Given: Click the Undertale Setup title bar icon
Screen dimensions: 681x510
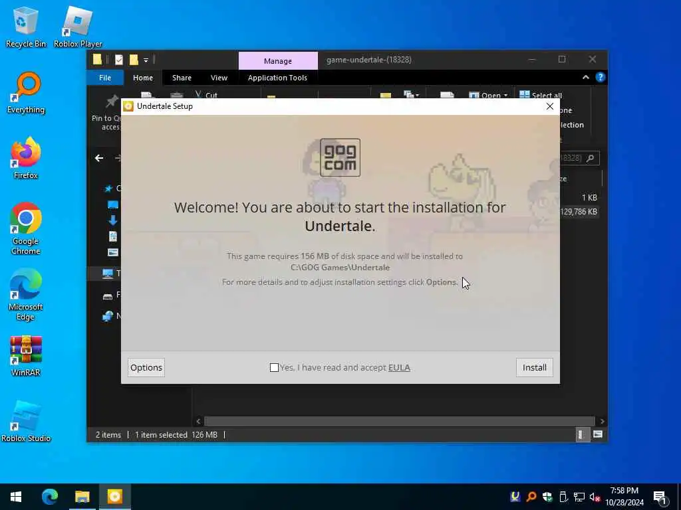Looking at the screenshot, I should click(128, 106).
